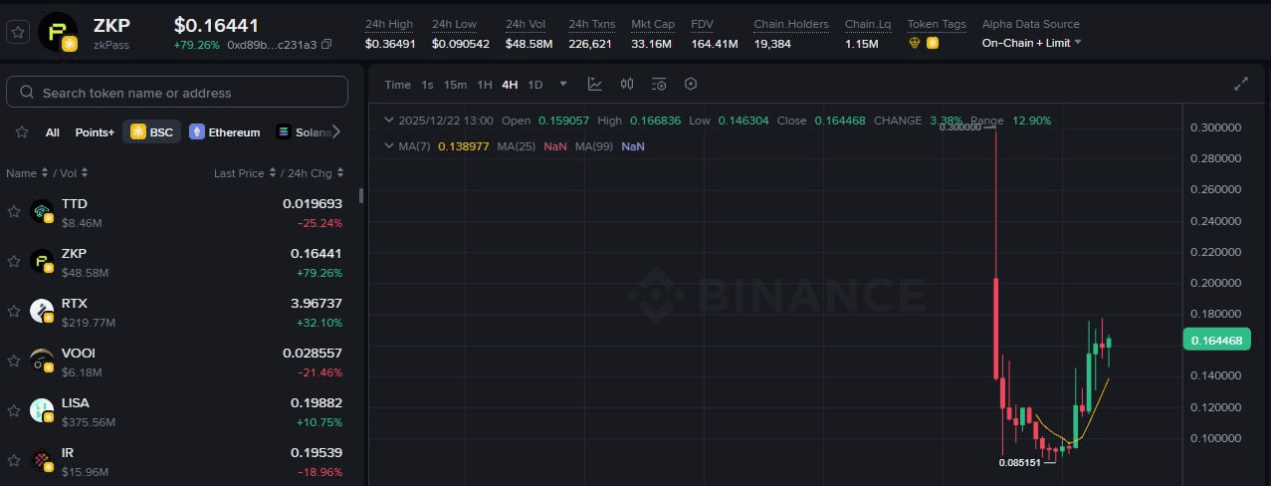
Task: Select the Ethereum chain tab
Action: tap(225, 131)
